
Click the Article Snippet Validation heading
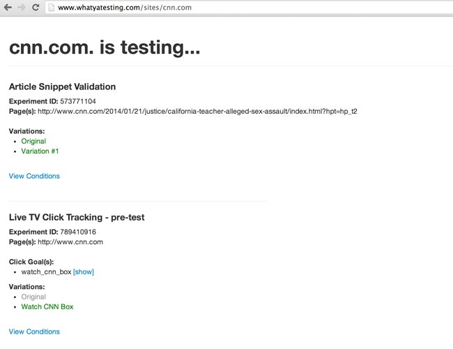coord(63,87)
